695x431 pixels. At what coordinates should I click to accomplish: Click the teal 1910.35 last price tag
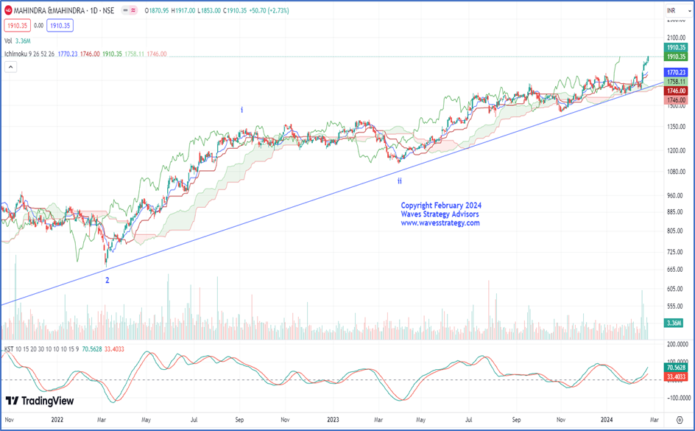(676, 47)
